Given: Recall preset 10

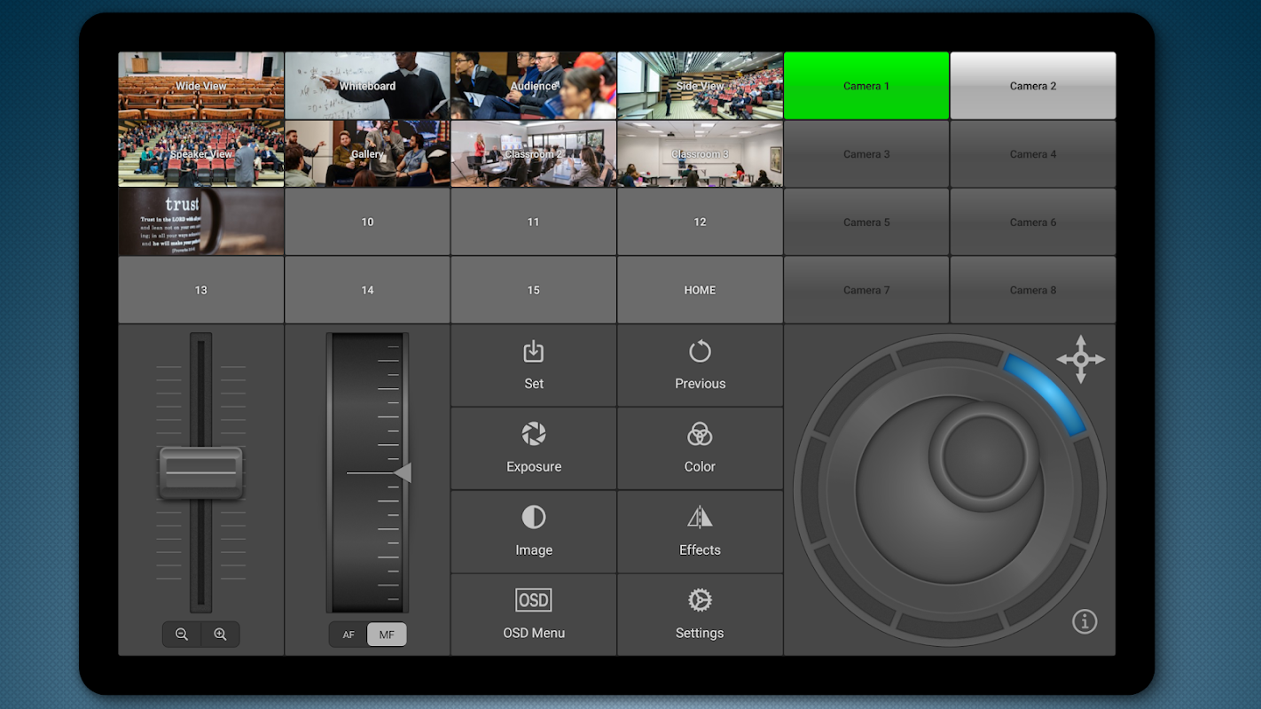Looking at the screenshot, I should [367, 222].
